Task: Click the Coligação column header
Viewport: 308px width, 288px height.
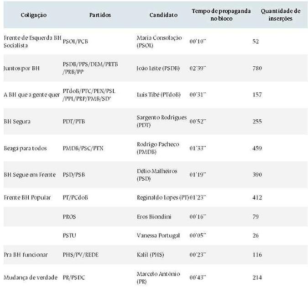Action: coord(34,15)
